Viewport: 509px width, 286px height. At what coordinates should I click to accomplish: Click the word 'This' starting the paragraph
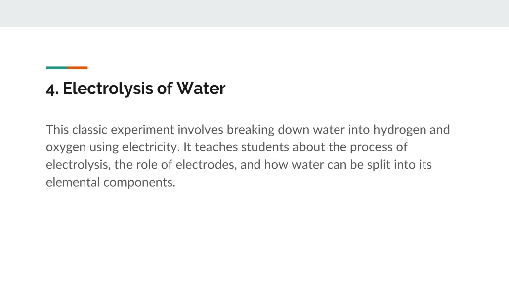pos(57,130)
